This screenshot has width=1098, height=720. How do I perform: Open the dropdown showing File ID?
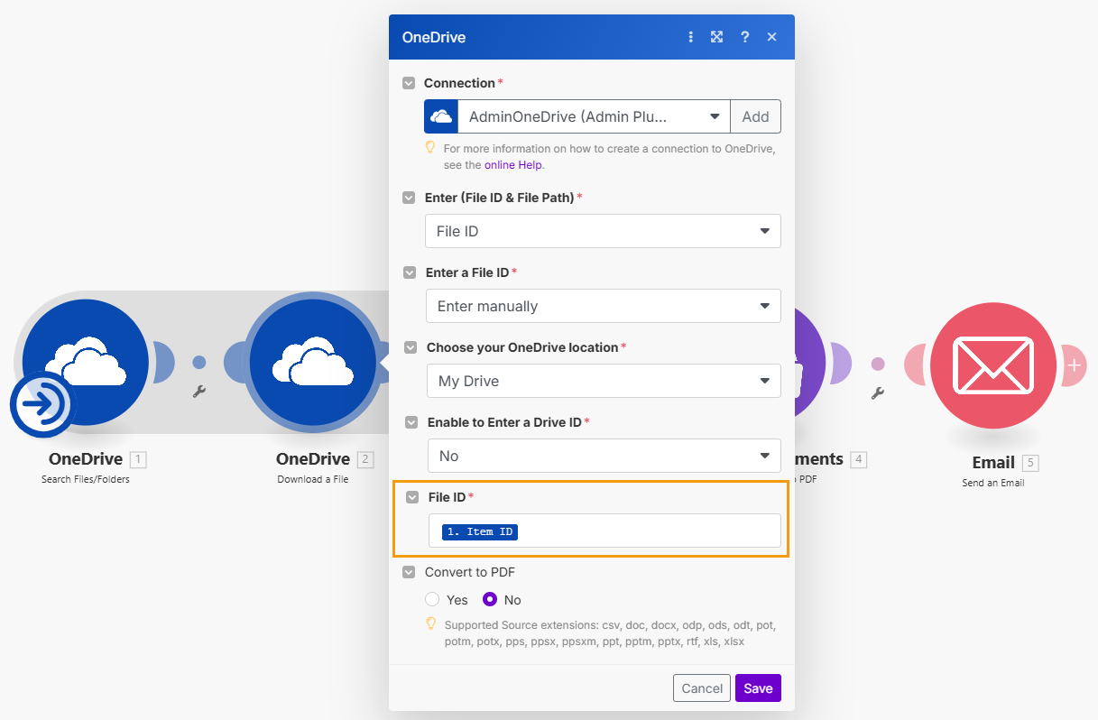pyautogui.click(x=603, y=231)
